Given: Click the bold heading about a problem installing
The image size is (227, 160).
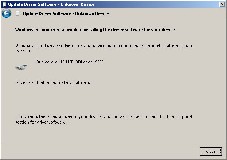Looking at the screenshot, I should (95, 30).
